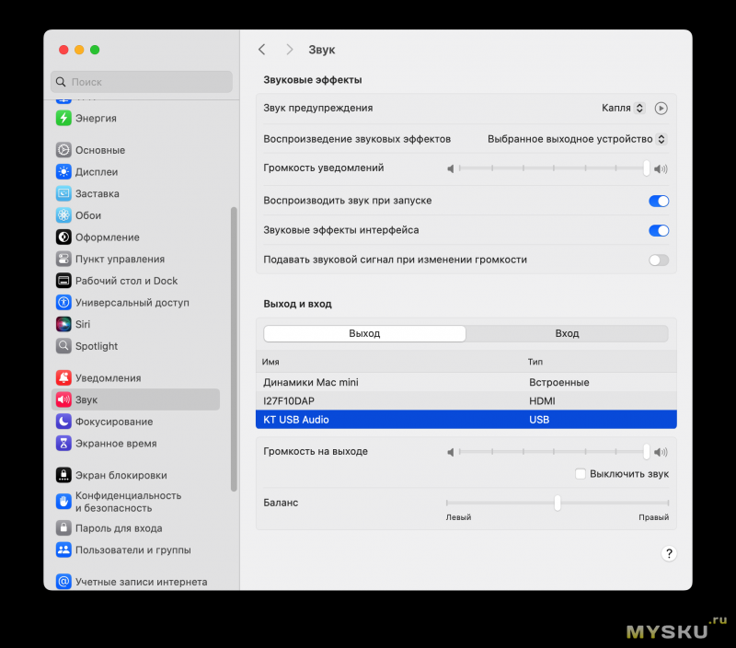Check the Выключить звук checkbox

[x=581, y=474]
